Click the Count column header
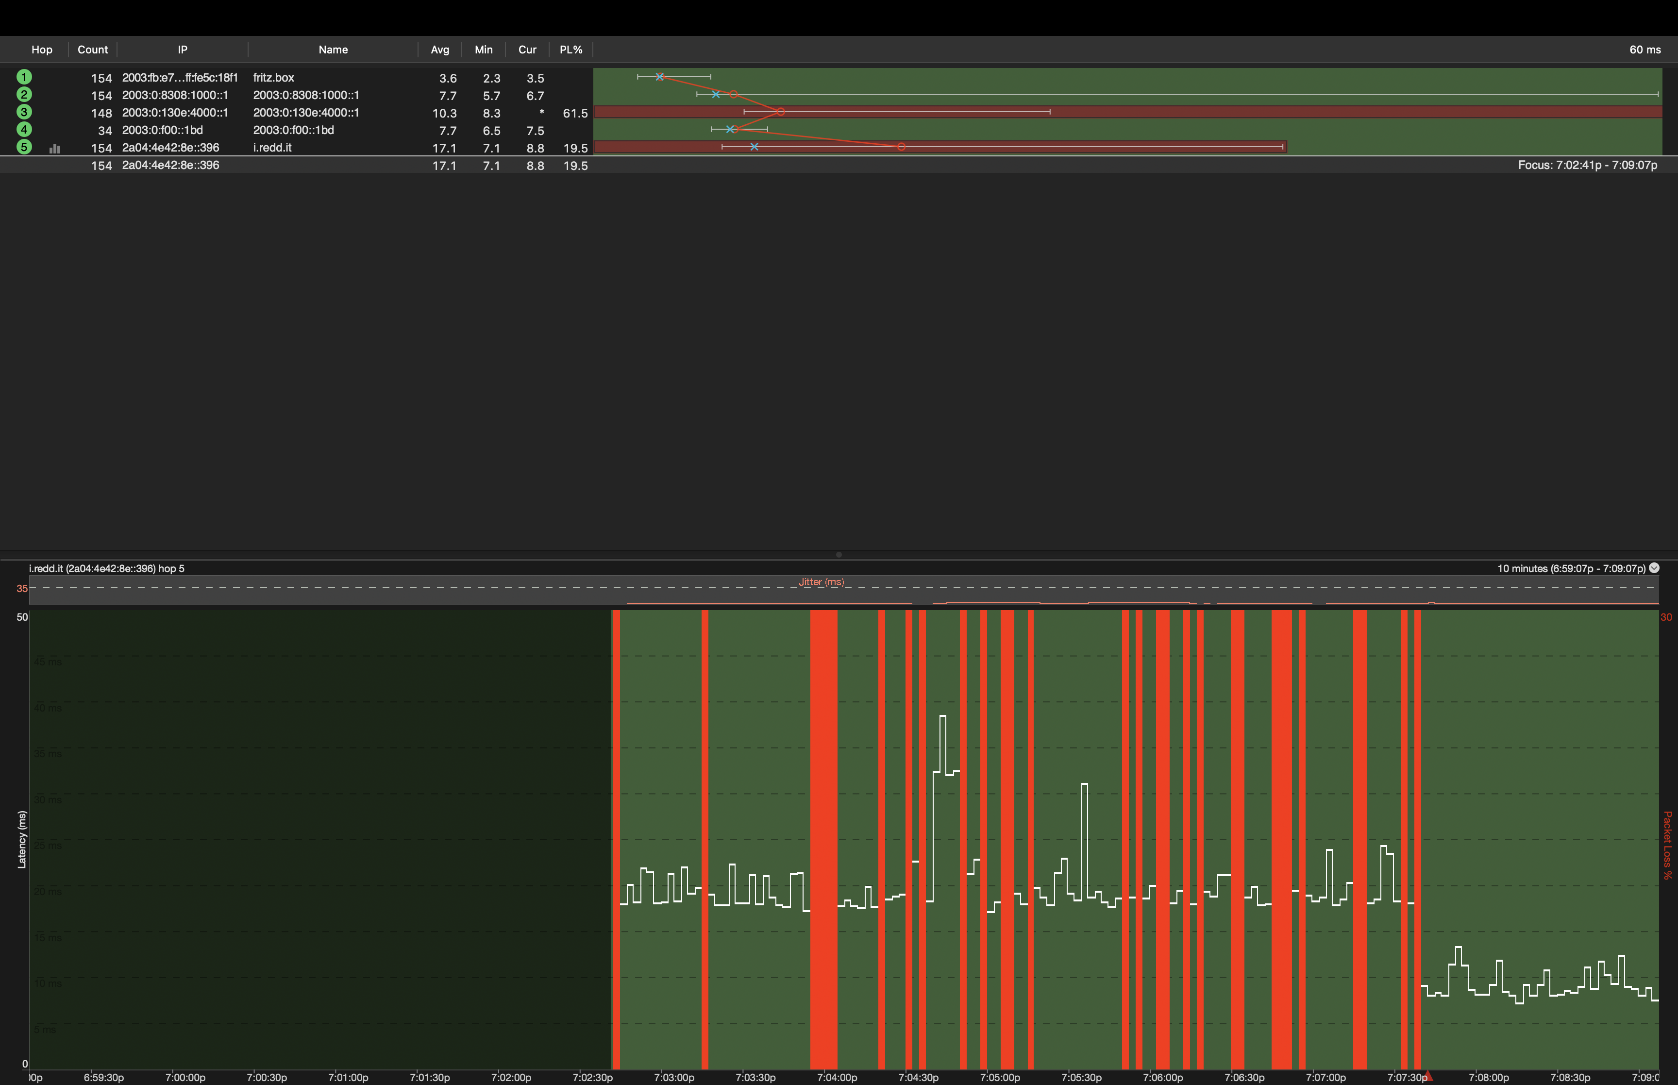 point(92,50)
